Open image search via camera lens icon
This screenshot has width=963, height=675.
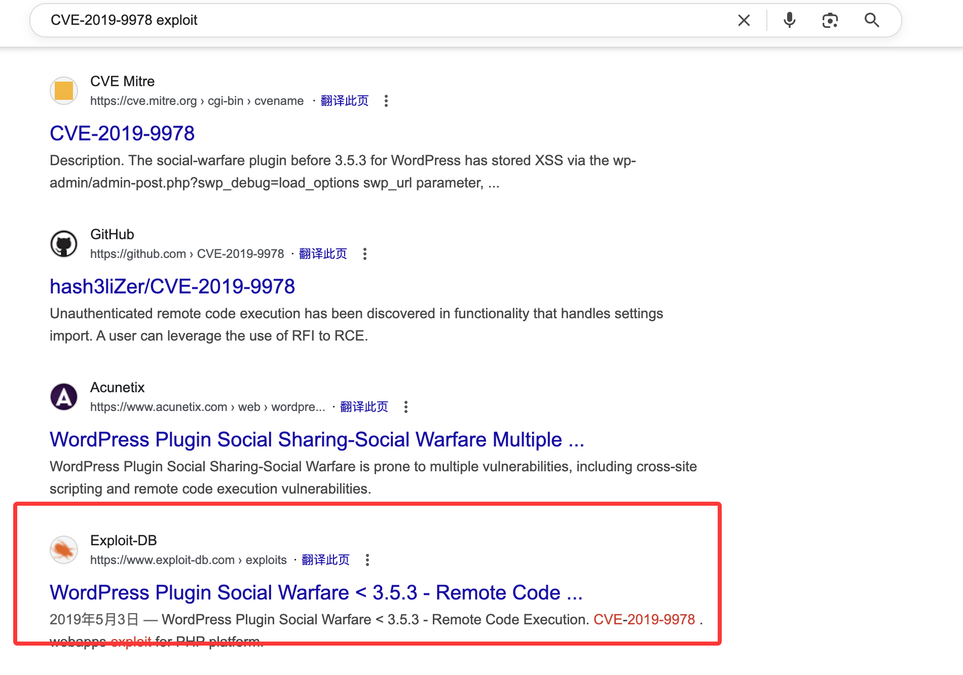[830, 20]
